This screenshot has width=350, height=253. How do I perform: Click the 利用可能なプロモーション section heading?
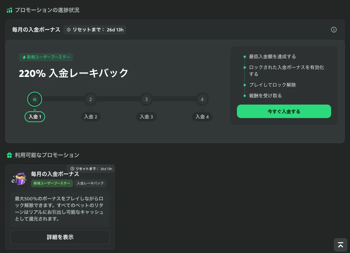(x=47, y=155)
